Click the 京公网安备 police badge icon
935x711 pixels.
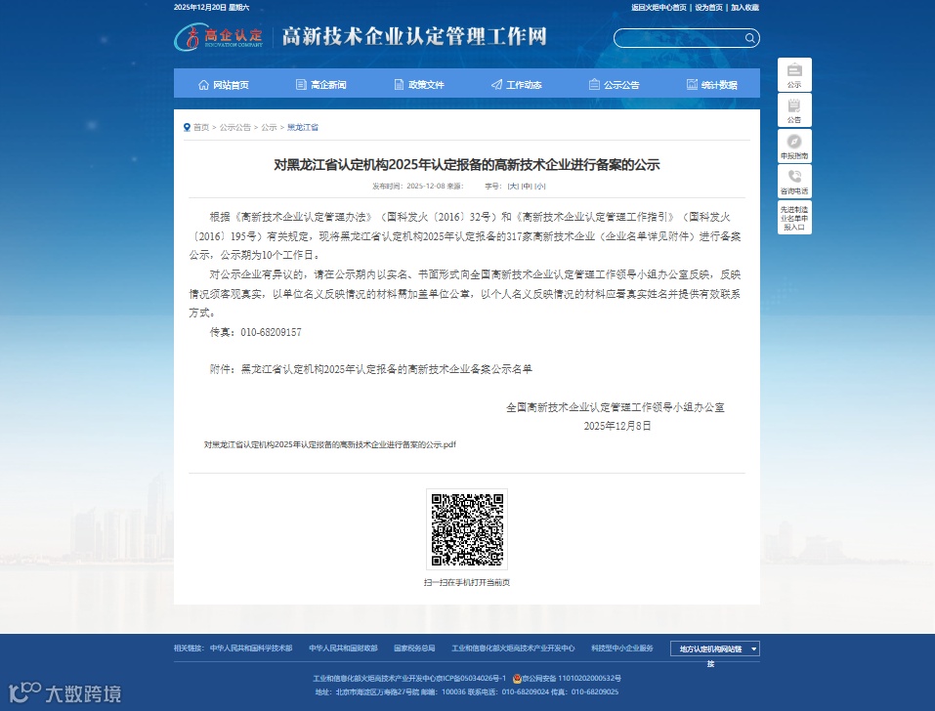pos(517,678)
